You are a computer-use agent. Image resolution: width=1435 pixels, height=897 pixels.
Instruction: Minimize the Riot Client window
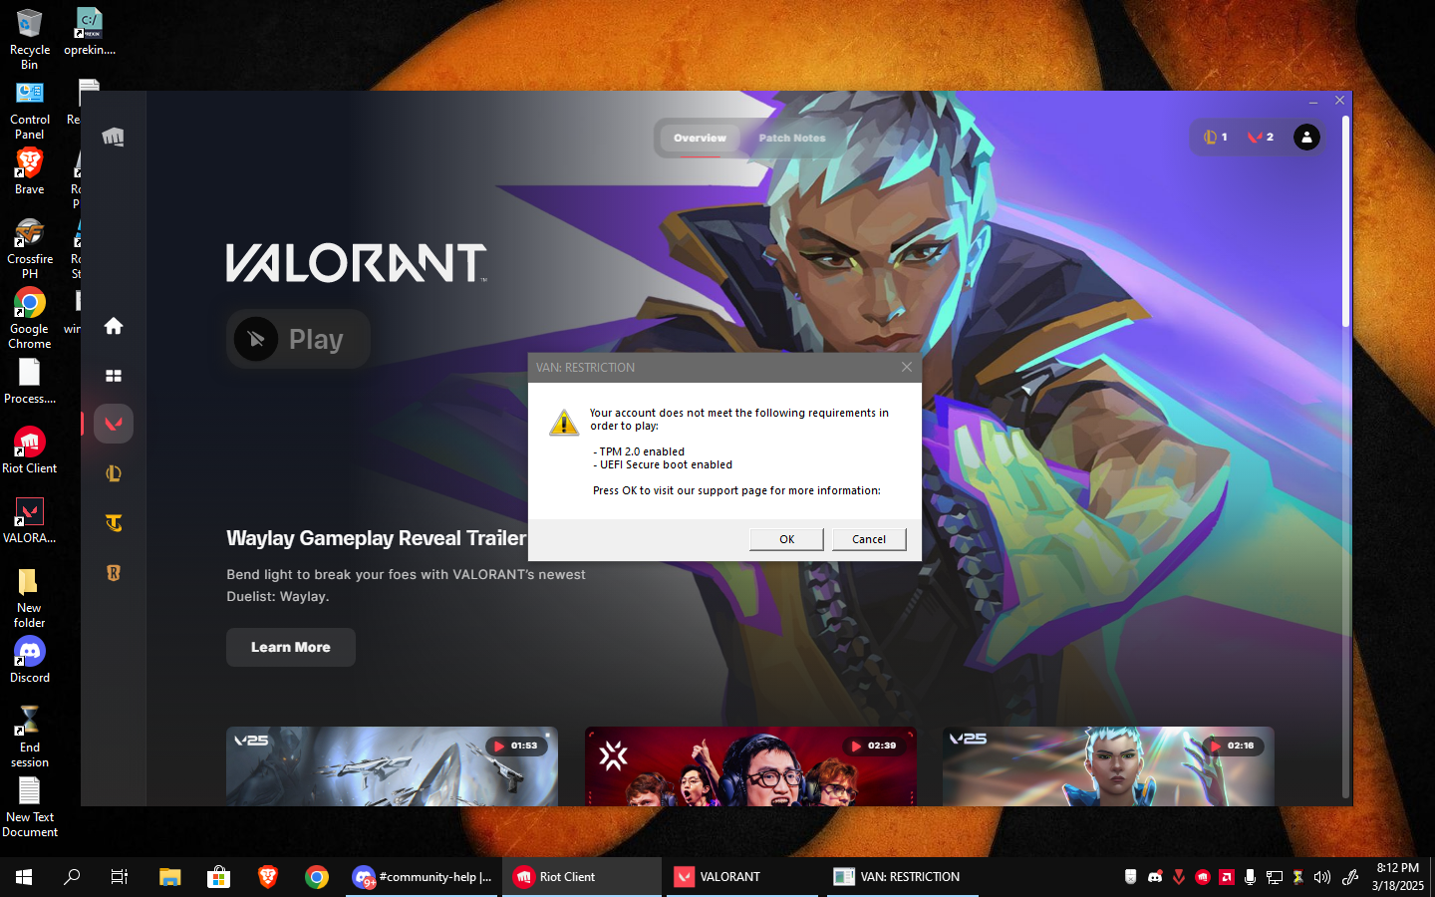point(1313,101)
